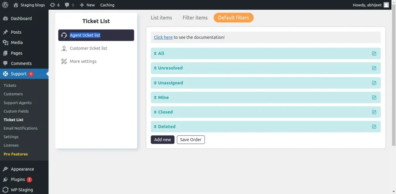Open Customers submenu item

(x=13, y=94)
